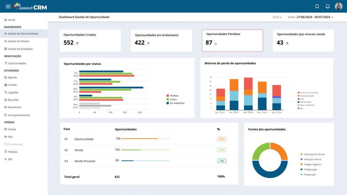Click the Ligações phone icon
This screenshot has width=347, height=195.
pos(5,92)
